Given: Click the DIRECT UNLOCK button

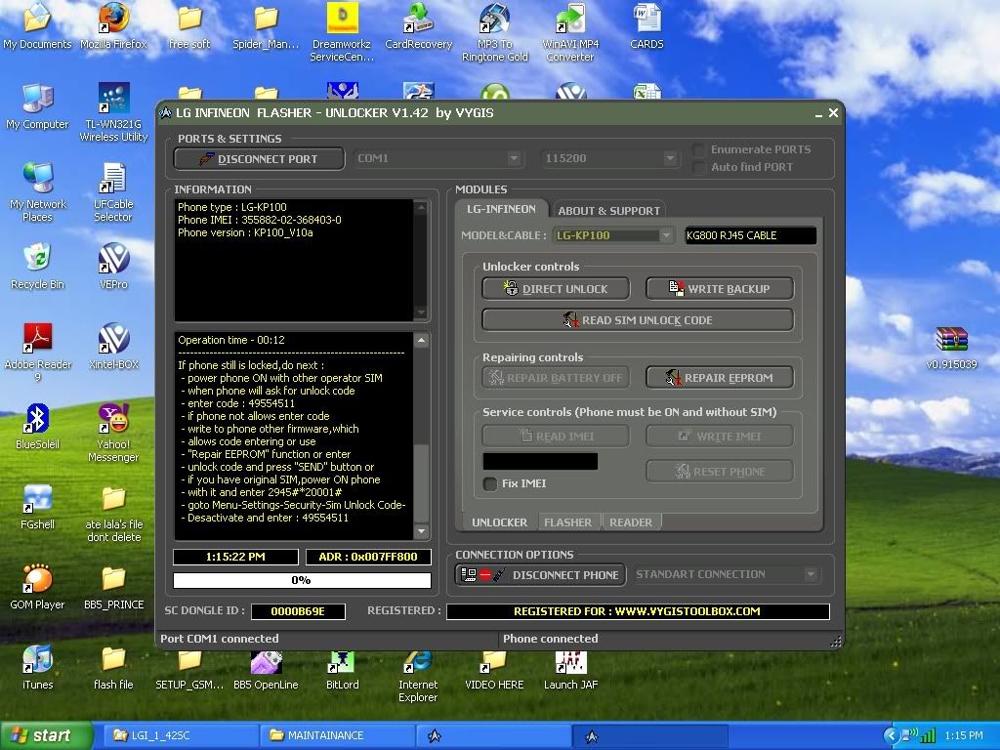Looking at the screenshot, I should click(x=556, y=289).
